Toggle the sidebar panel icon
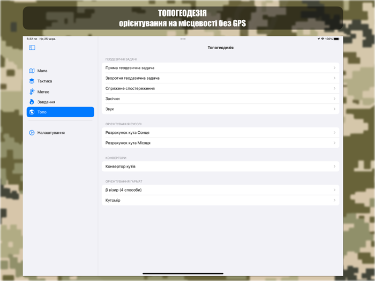The image size is (375, 281). click(32, 48)
